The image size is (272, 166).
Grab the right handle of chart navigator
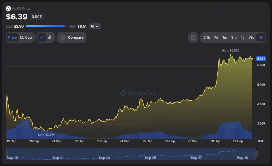click(256, 154)
